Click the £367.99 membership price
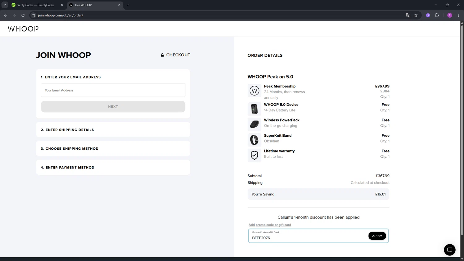 coord(382,86)
